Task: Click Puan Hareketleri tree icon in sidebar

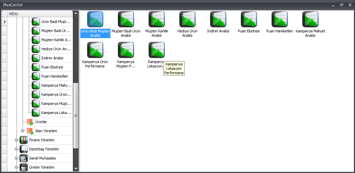Action: coord(36,76)
